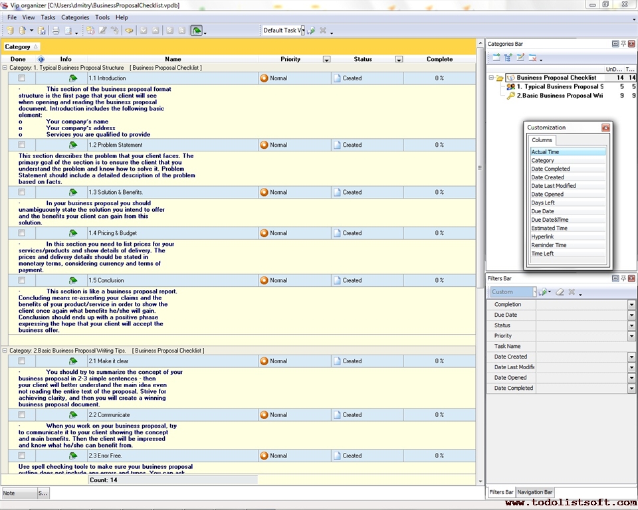Open the Status filter dropdown in Filters Bar
This screenshot has height=510, width=638.
click(631, 325)
